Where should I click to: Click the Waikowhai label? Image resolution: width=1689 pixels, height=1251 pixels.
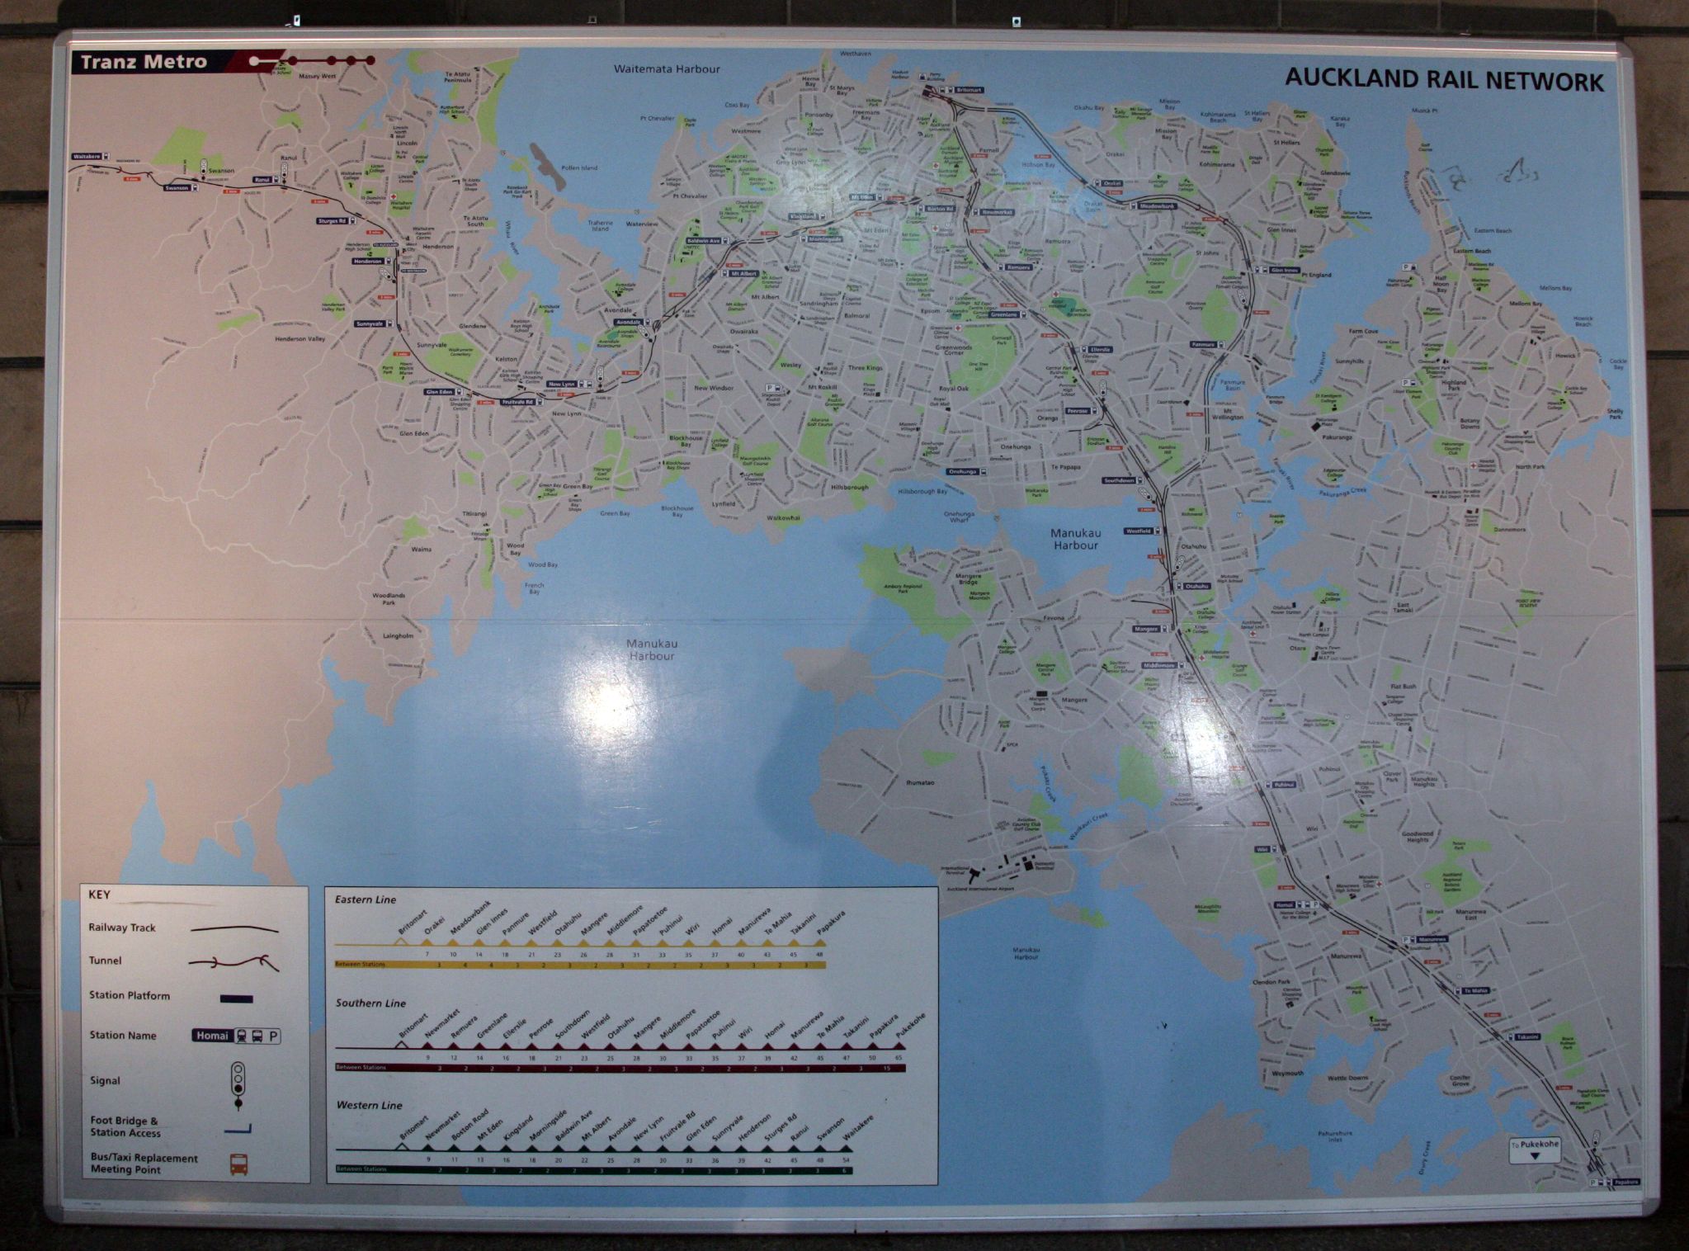(x=783, y=517)
